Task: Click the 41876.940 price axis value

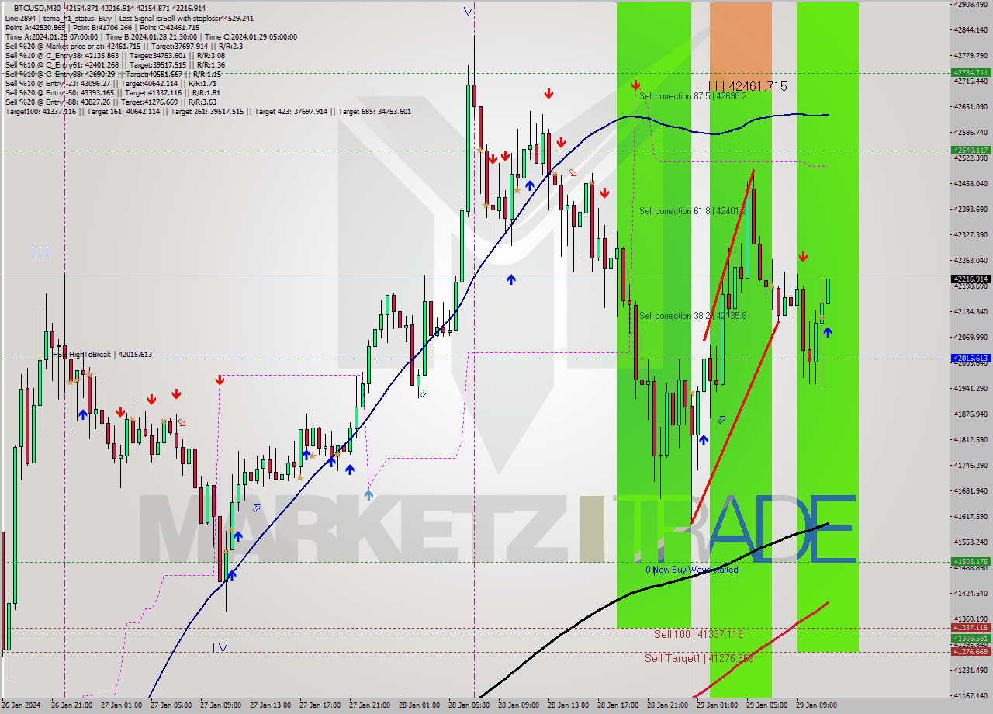Action: (x=971, y=414)
